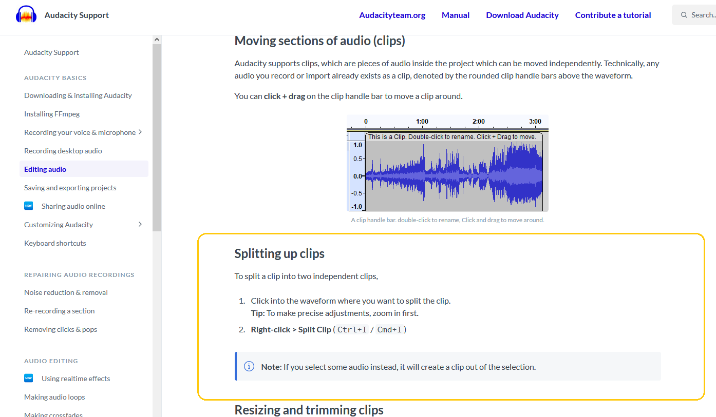Collapse the Audacity Basics heading
The height and width of the screenshot is (417, 716).
click(x=55, y=77)
